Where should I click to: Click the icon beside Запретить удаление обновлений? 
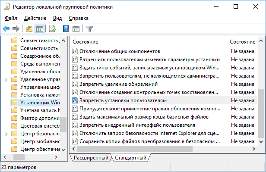tap(75, 84)
